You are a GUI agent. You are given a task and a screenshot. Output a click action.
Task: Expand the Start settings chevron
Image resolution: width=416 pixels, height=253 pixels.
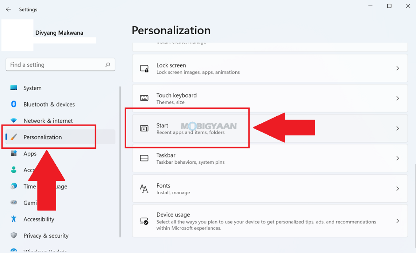point(397,128)
